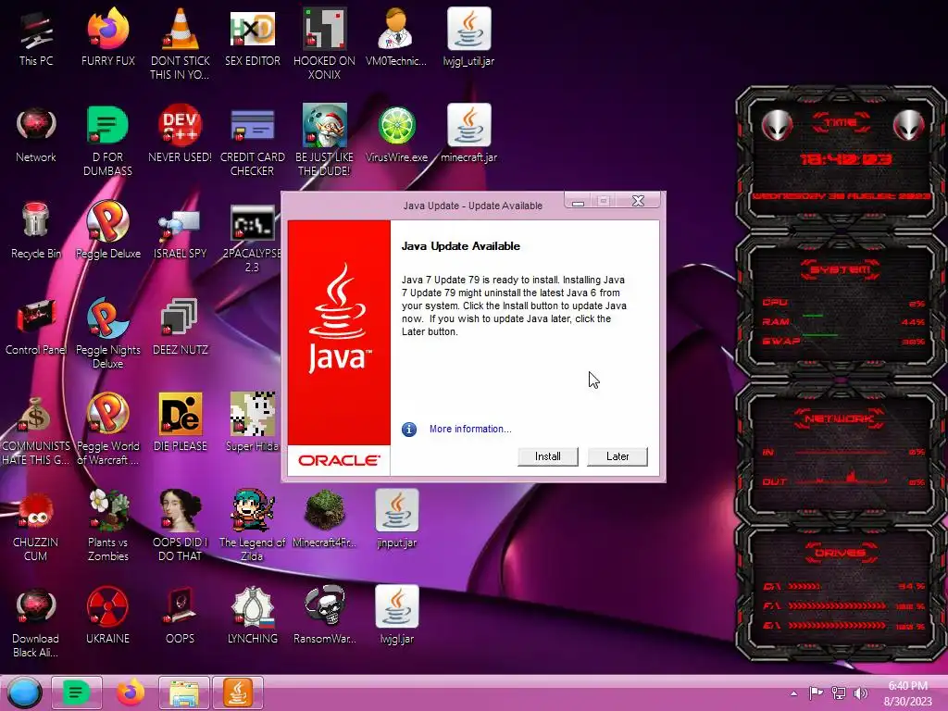Click the network tray icon
948x711 pixels.
point(839,692)
